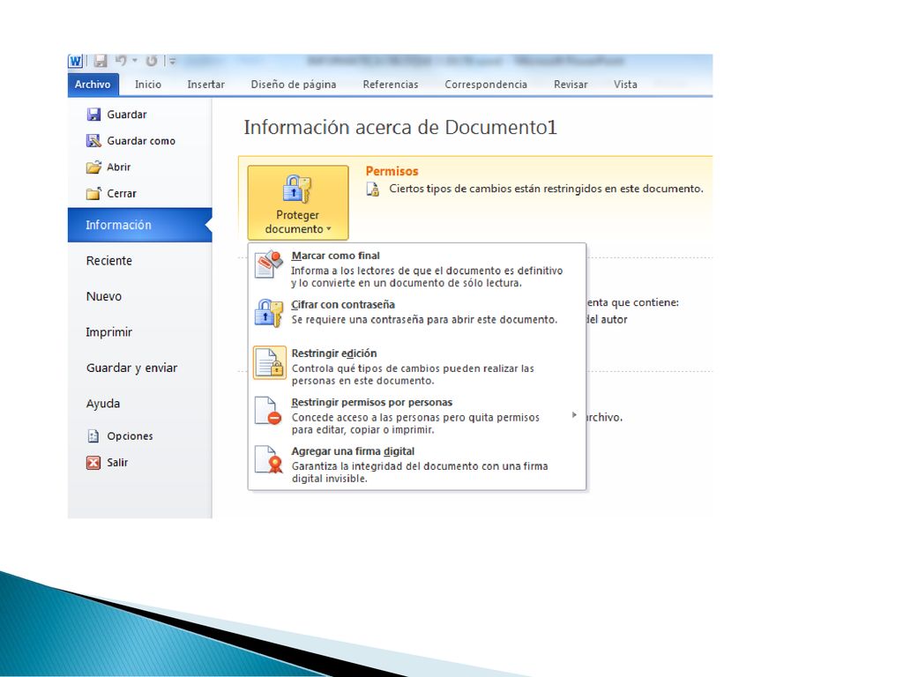Viewport: 903px width, 677px height.
Task: Click the Cifrar con contraseña lock icon
Action: coord(269,313)
